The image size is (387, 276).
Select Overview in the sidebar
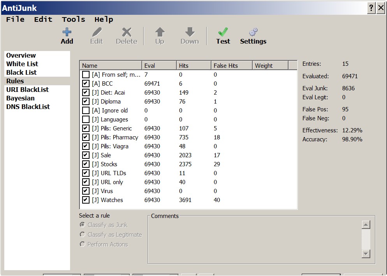pos(21,55)
